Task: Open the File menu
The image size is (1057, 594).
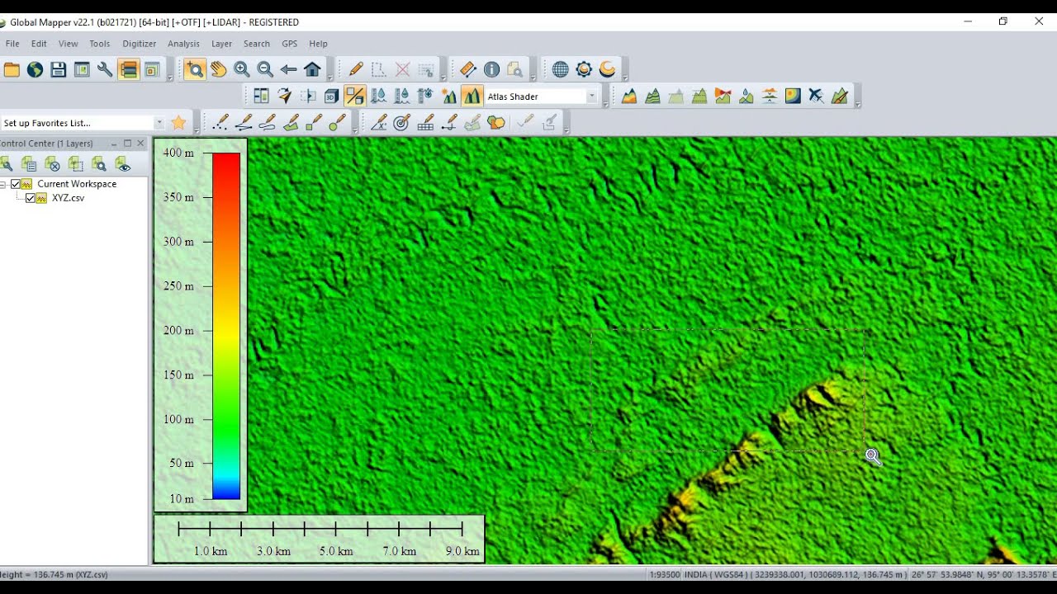Action: pyautogui.click(x=12, y=44)
